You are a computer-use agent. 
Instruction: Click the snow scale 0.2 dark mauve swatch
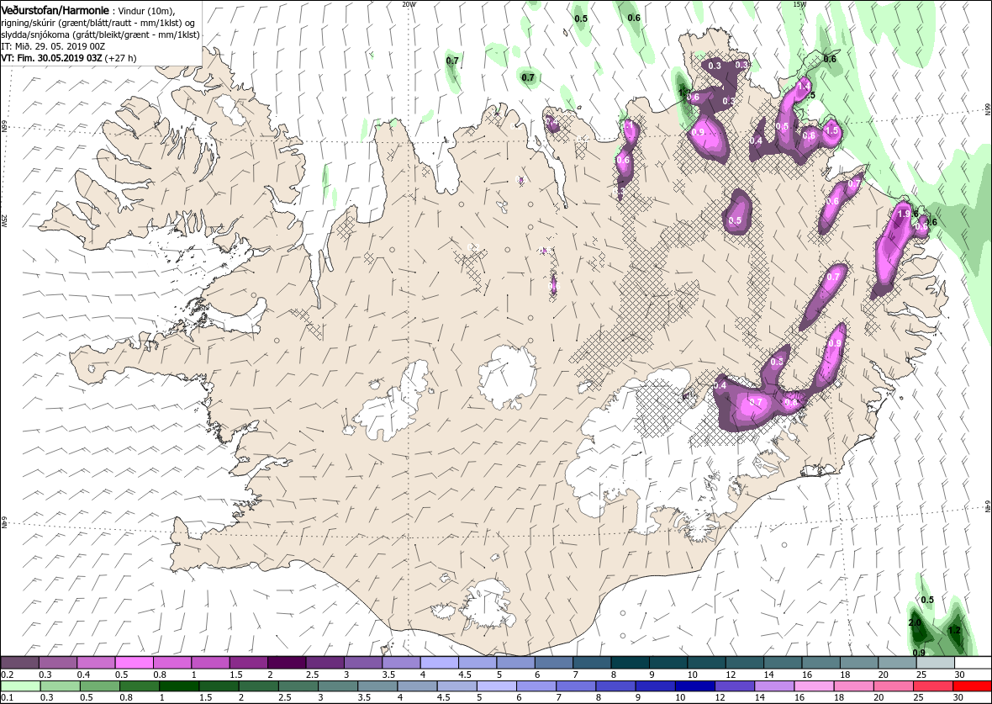point(19,662)
